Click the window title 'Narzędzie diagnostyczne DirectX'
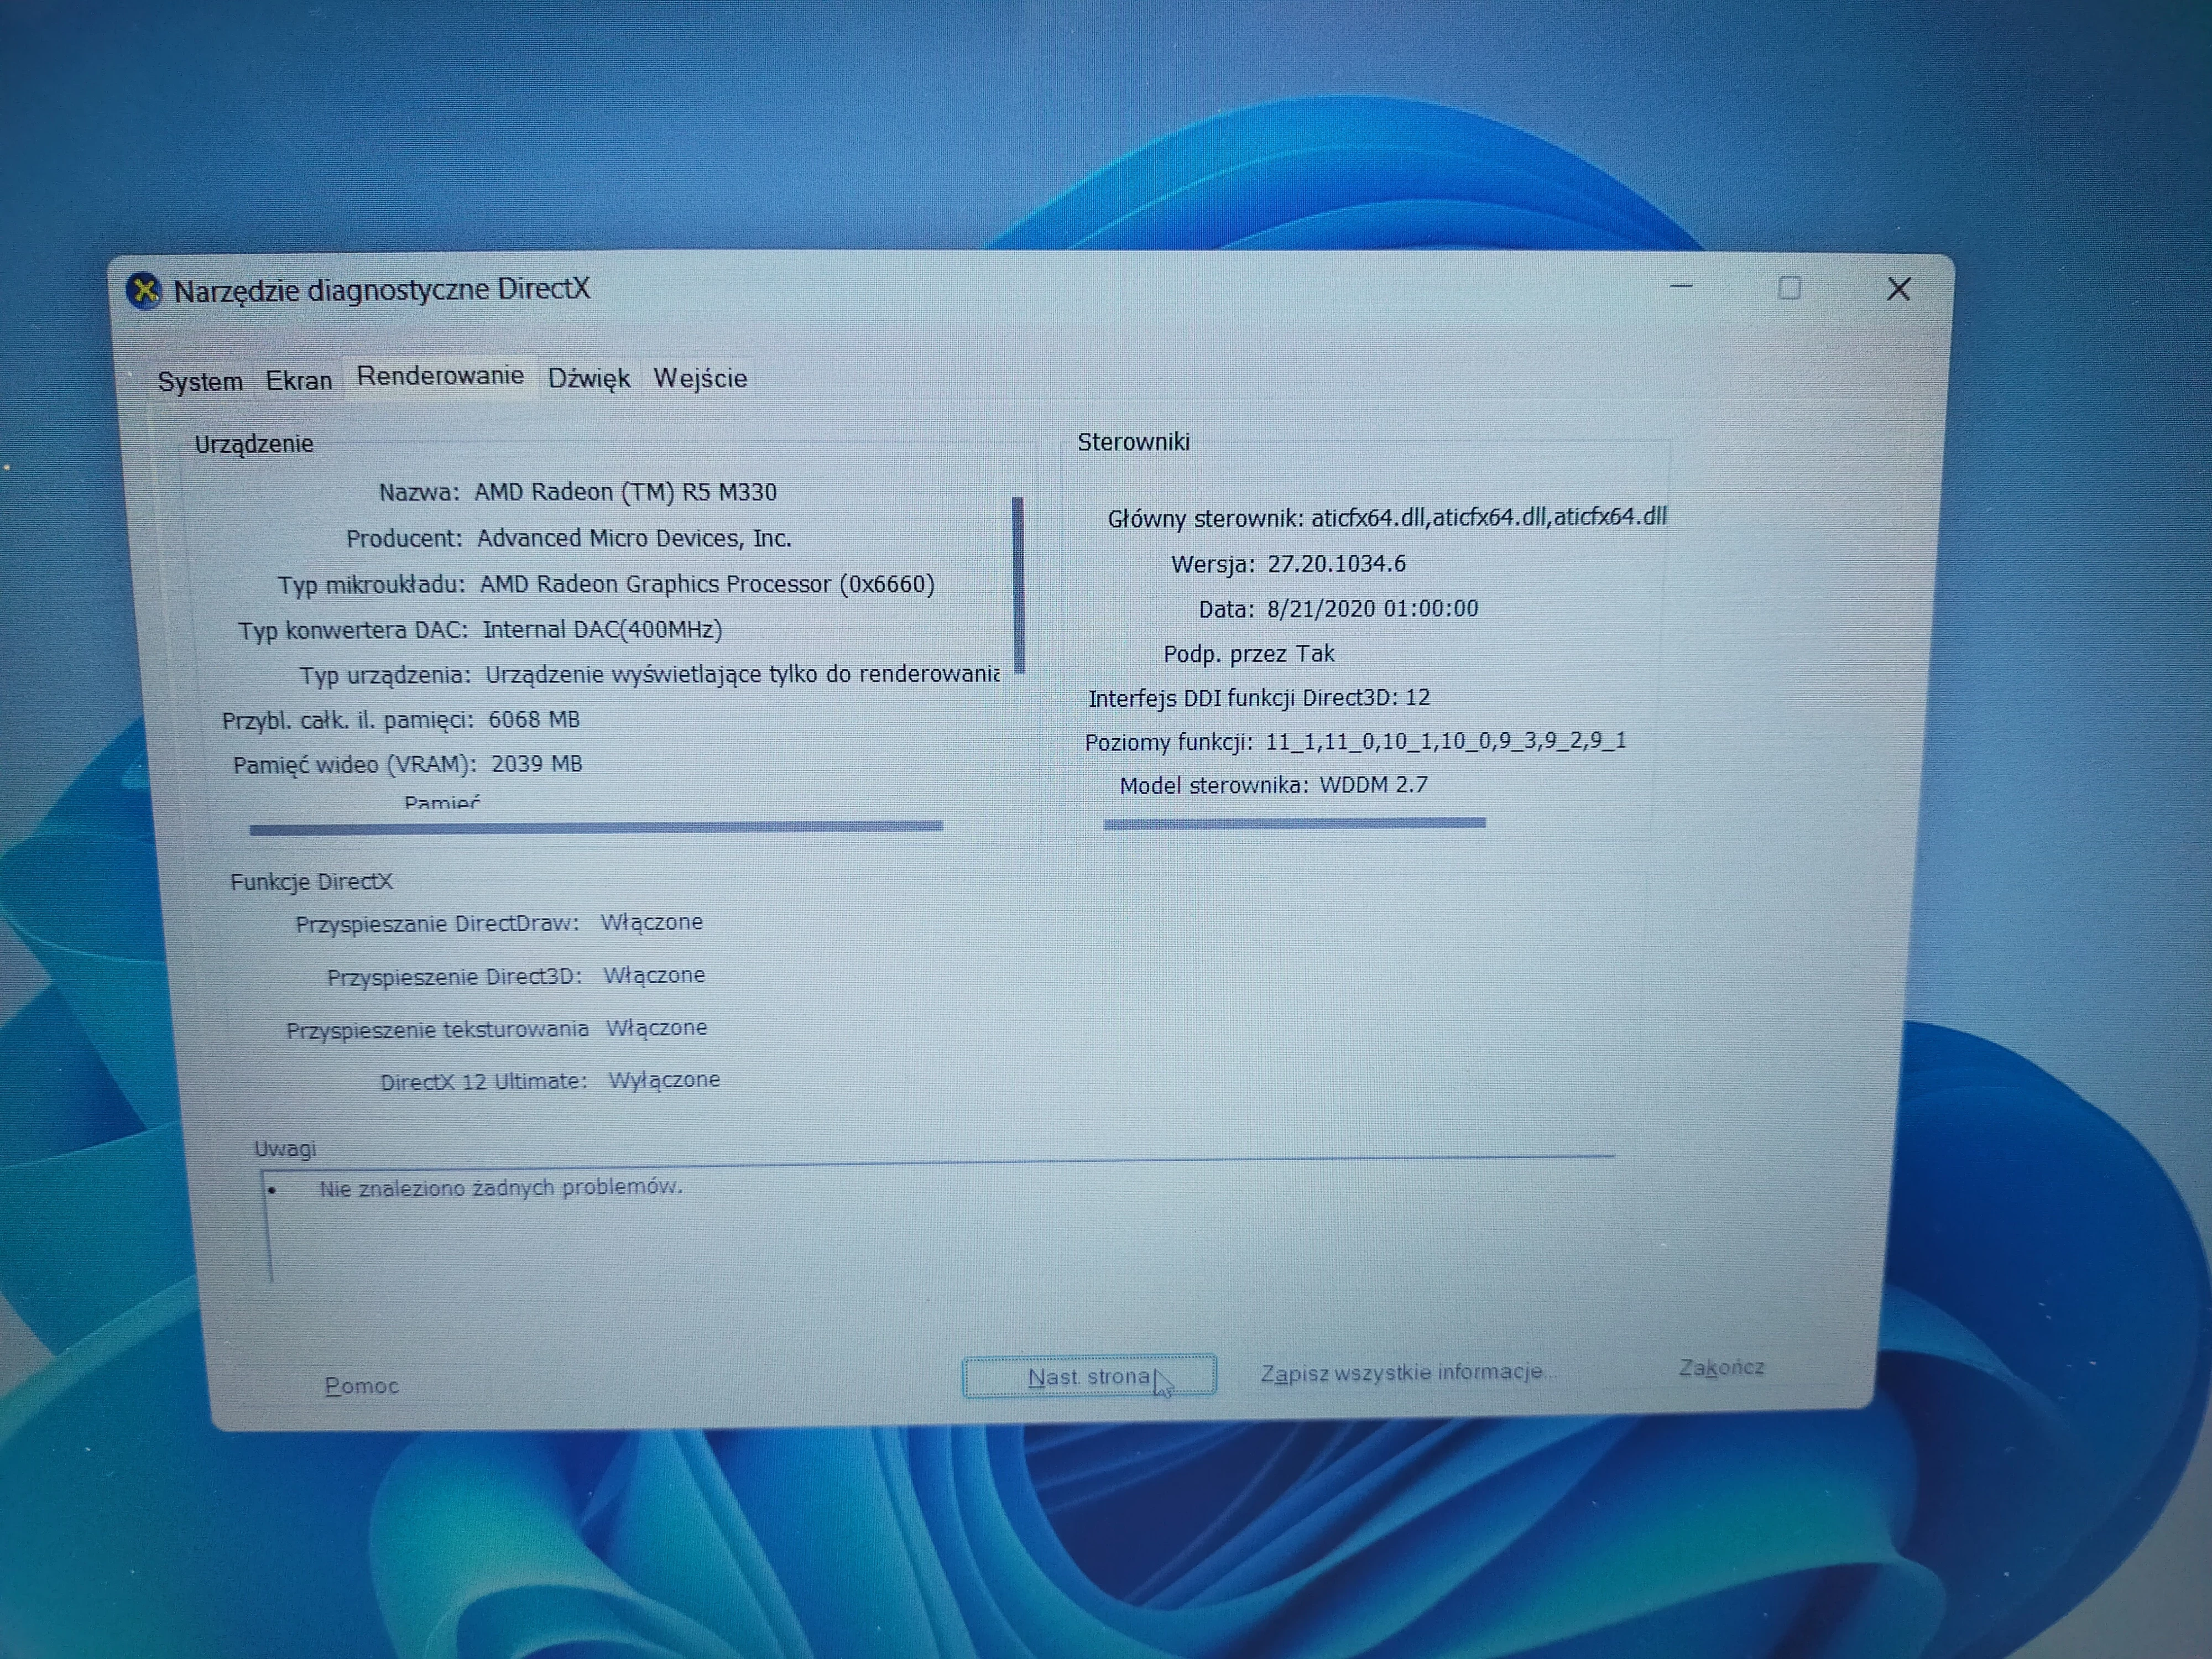2212x1659 pixels. coord(382,290)
